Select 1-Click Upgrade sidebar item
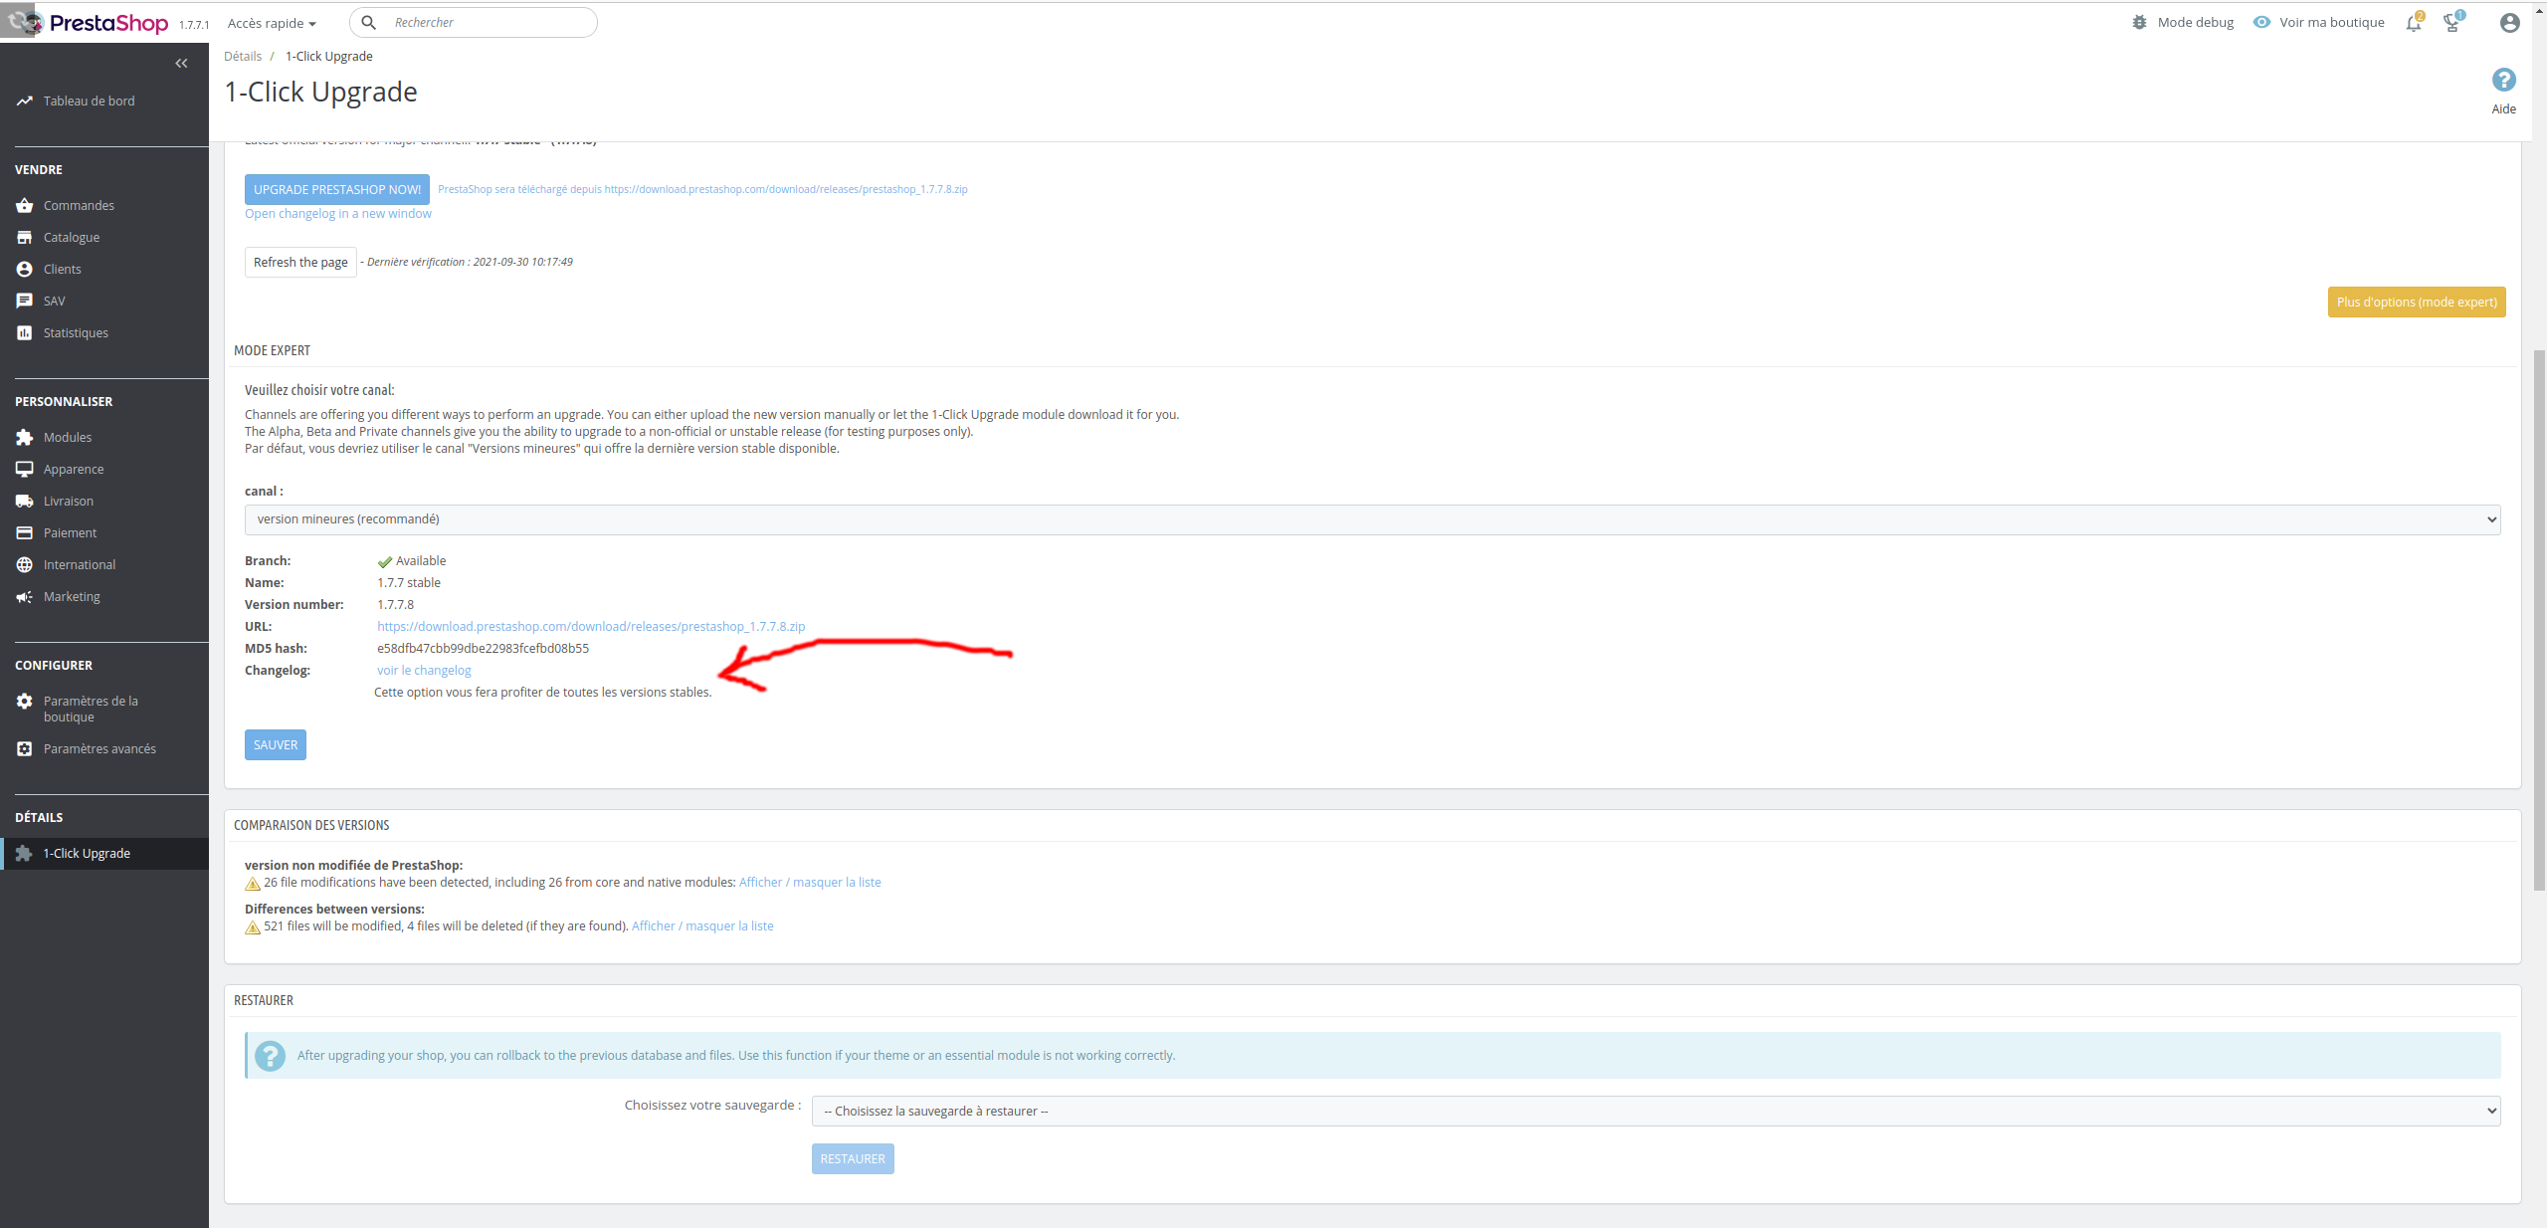2547x1228 pixels. (104, 854)
